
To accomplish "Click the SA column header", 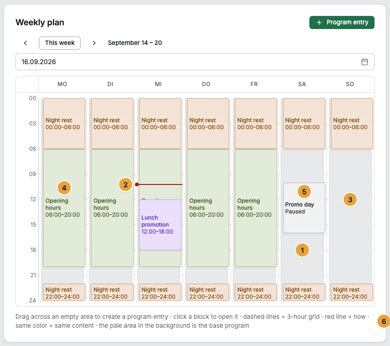I will click(x=302, y=84).
